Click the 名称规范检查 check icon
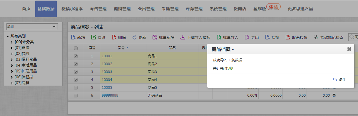 pyautogui.click(x=316, y=37)
